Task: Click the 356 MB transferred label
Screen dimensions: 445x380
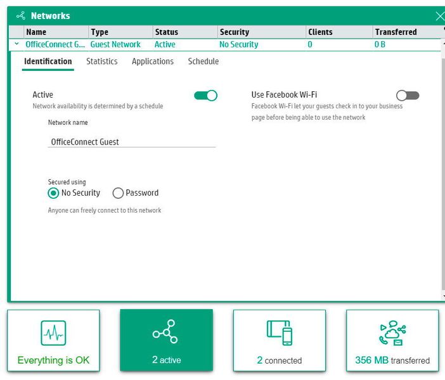Action: 392,360
